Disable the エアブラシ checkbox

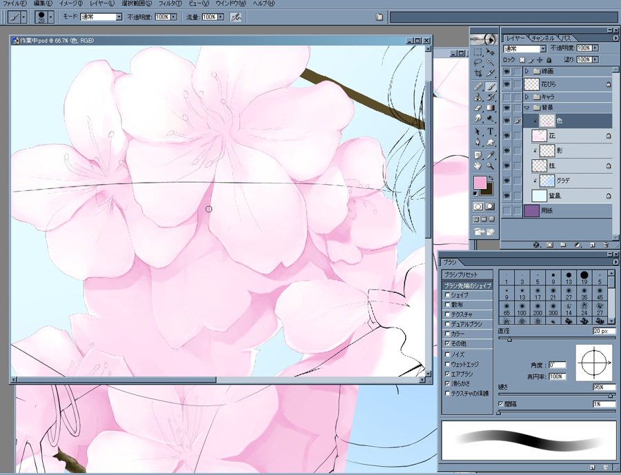(448, 374)
